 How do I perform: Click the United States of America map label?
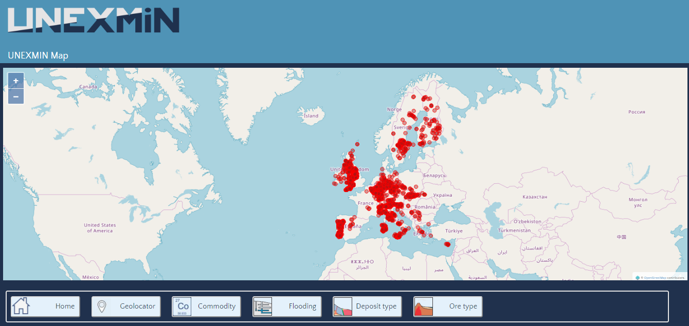coord(100,228)
